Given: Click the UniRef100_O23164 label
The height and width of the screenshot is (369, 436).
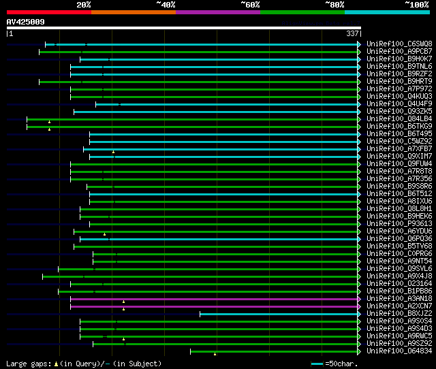Looking at the screenshot, I should point(399,284).
